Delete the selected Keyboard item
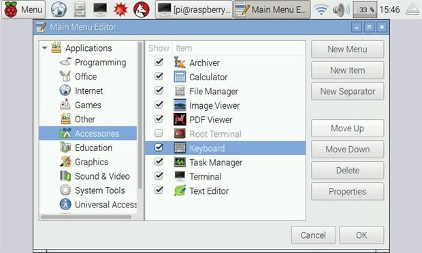The width and height of the screenshot is (422, 253). tap(347, 170)
